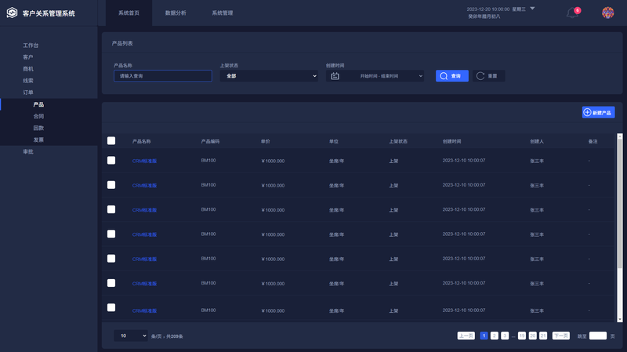
Task: Open the page size dropdown showing 10
Action: 131,336
